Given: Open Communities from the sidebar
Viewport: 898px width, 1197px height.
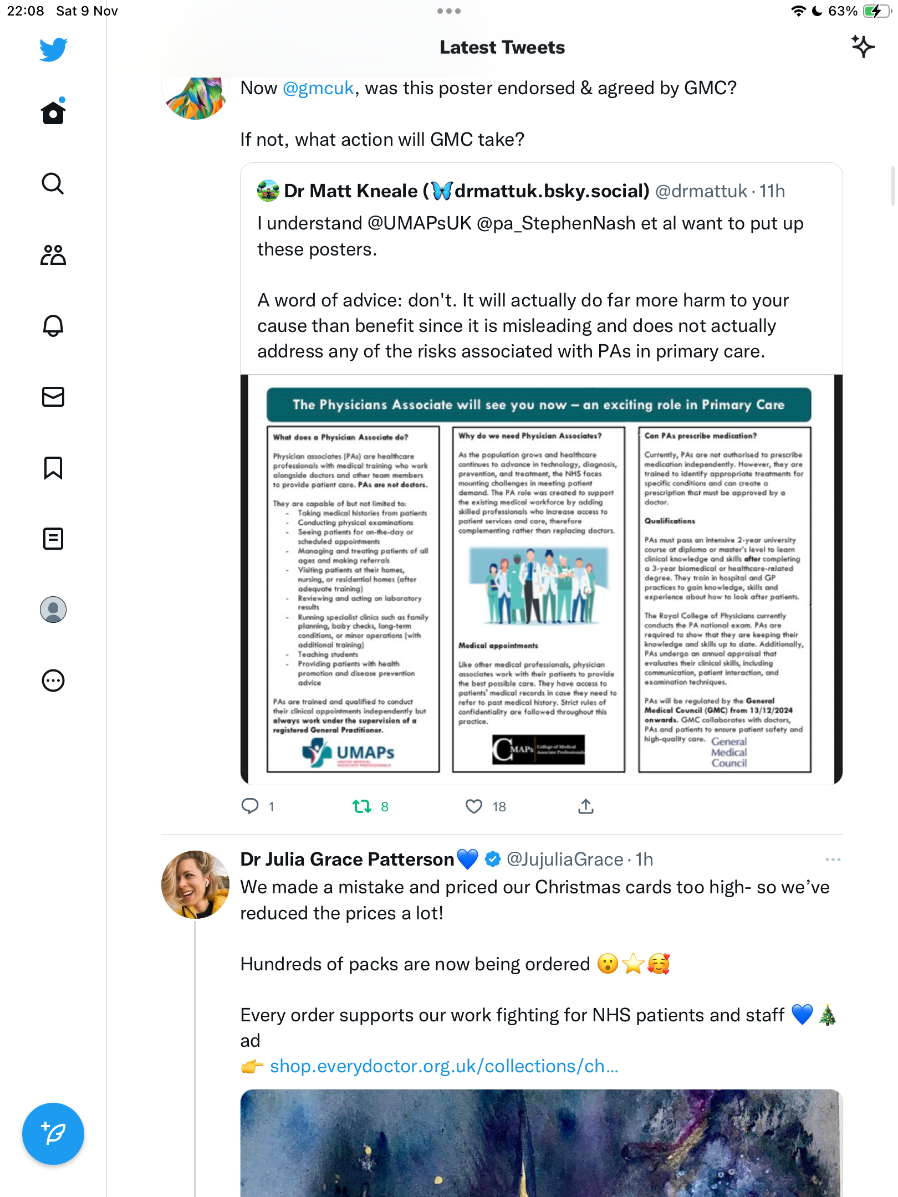Looking at the screenshot, I should (53, 254).
